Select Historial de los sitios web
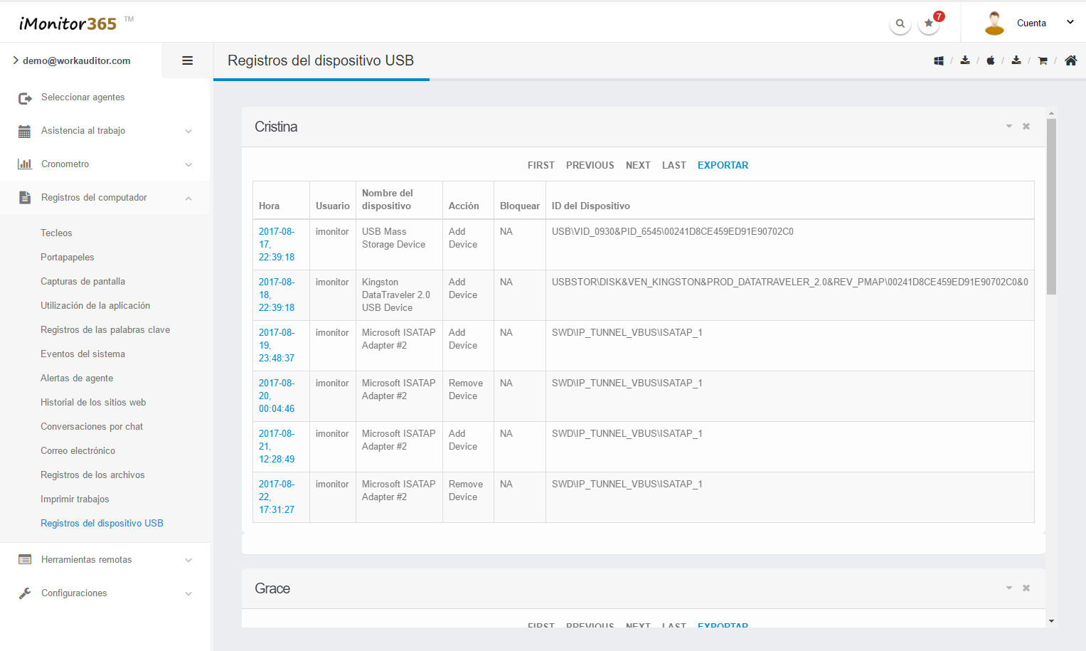Viewport: 1086px width, 651px height. point(93,403)
